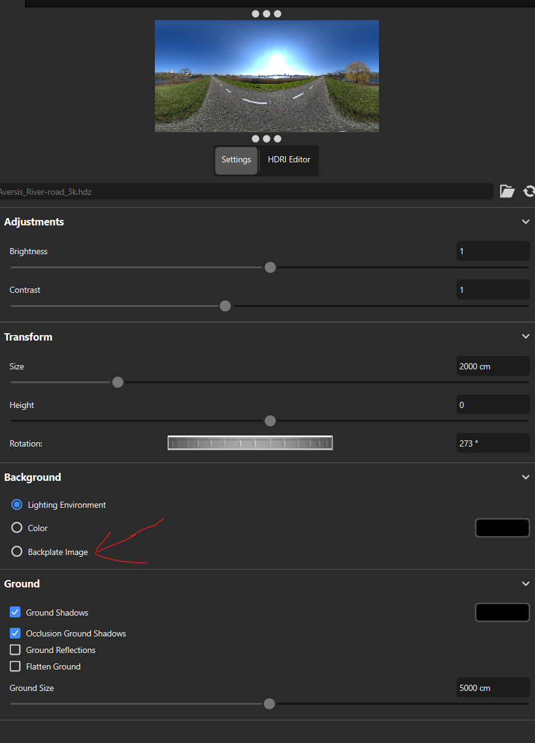Select the Backplate Image radio button
The image size is (535, 743).
tap(17, 552)
